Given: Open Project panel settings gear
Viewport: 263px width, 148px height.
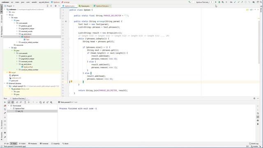Looking at the screenshot, I should [55, 6].
